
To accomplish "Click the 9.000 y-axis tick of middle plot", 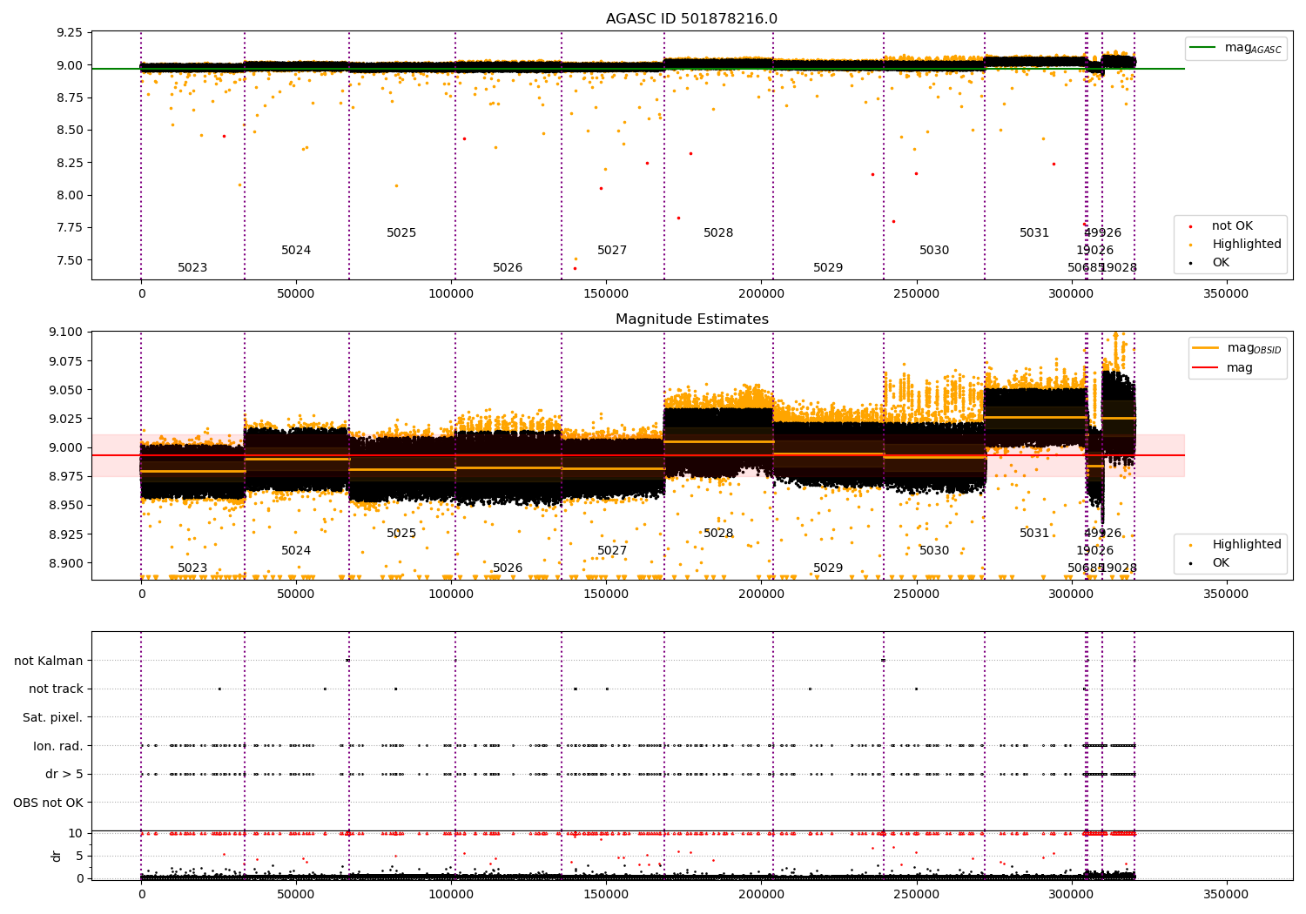I will pyautogui.click(x=66, y=448).
